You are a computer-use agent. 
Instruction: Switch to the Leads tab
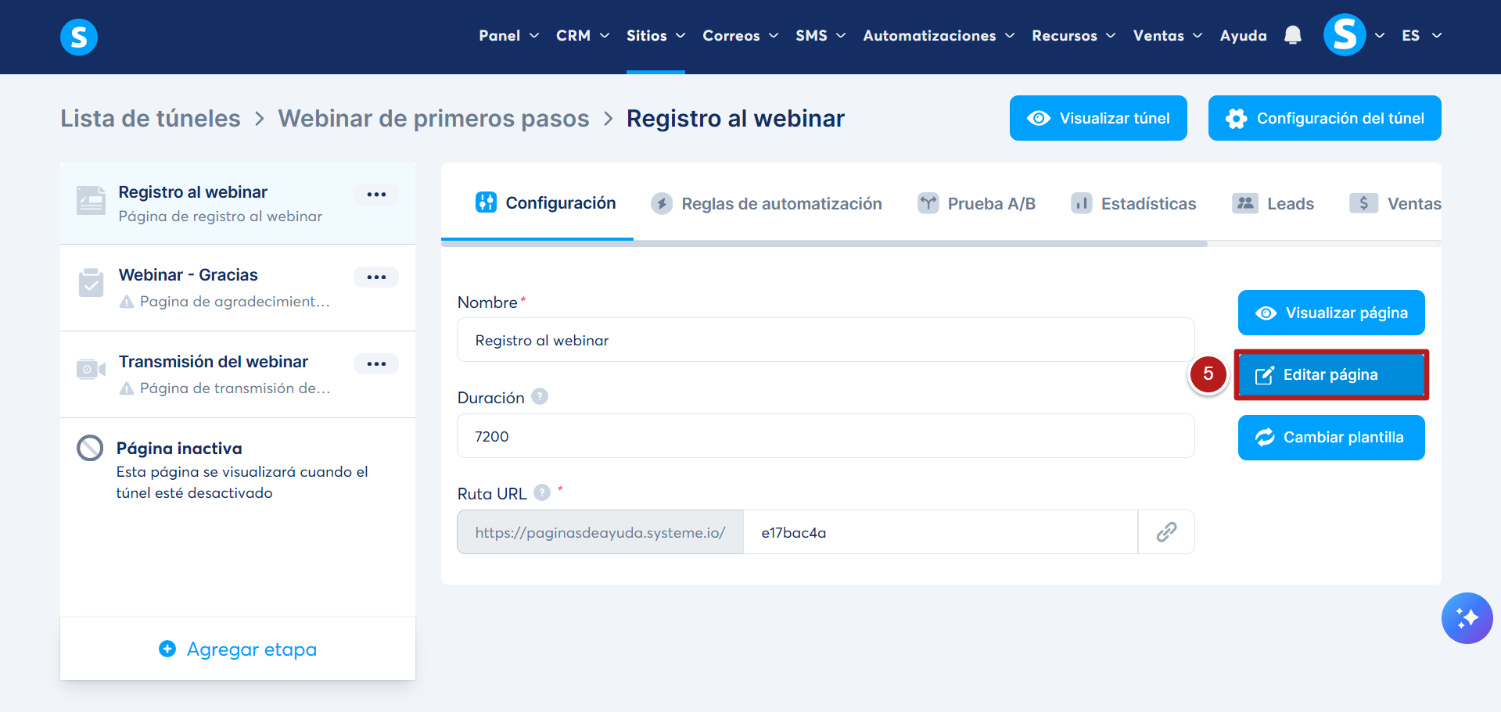pos(1273,203)
